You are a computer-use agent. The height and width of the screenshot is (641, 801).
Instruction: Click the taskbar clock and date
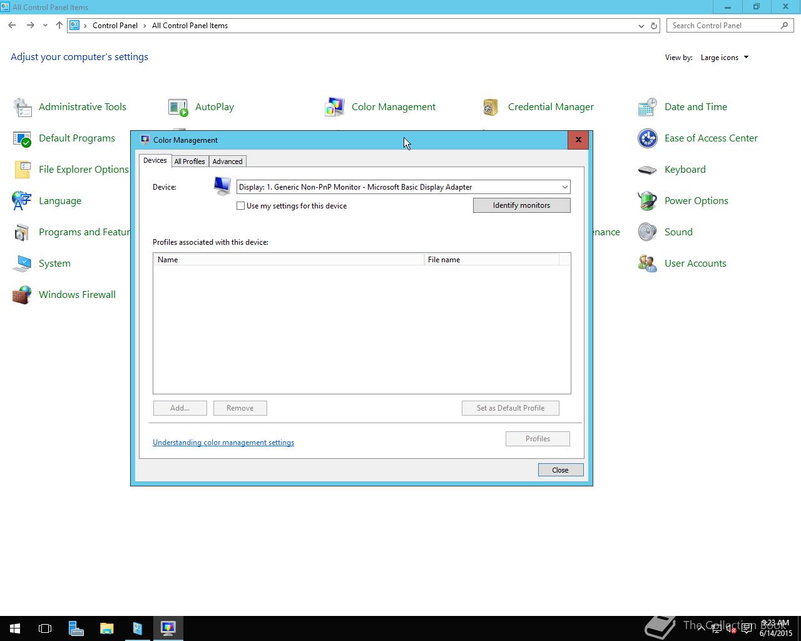[x=775, y=628]
